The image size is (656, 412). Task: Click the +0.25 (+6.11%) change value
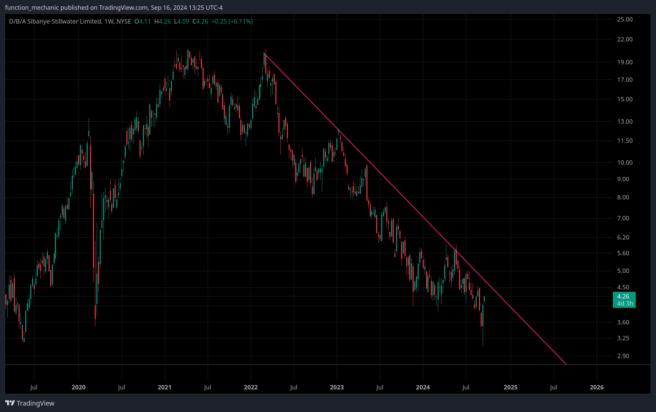click(232, 22)
